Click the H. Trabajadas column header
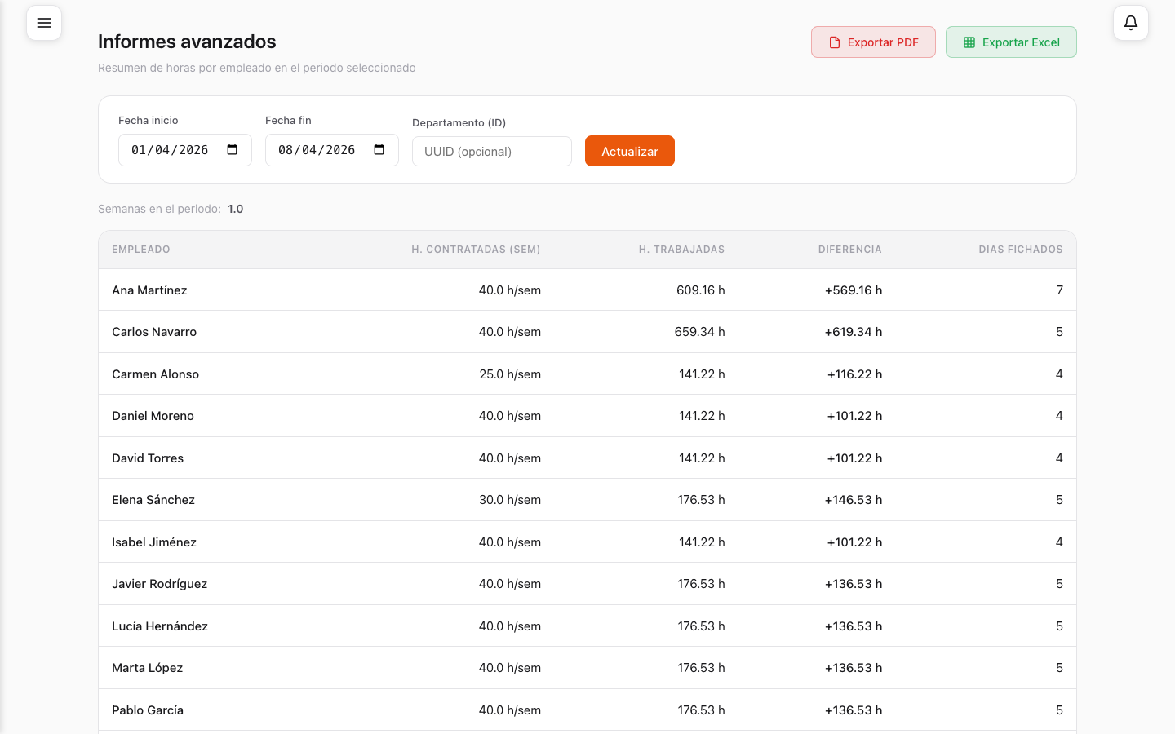Viewport: 1175px width, 734px height. click(x=681, y=250)
